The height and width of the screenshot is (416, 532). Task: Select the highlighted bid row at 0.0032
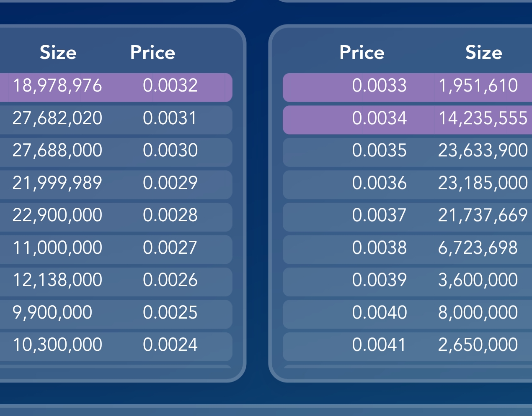pos(116,87)
